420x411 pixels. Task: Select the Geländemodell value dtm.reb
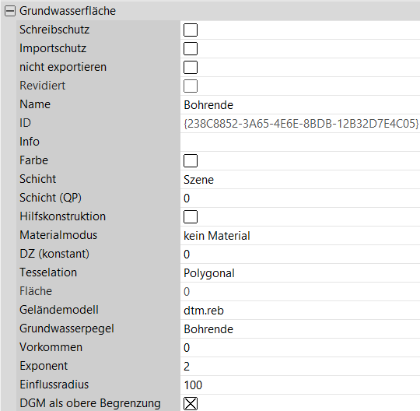(300, 310)
